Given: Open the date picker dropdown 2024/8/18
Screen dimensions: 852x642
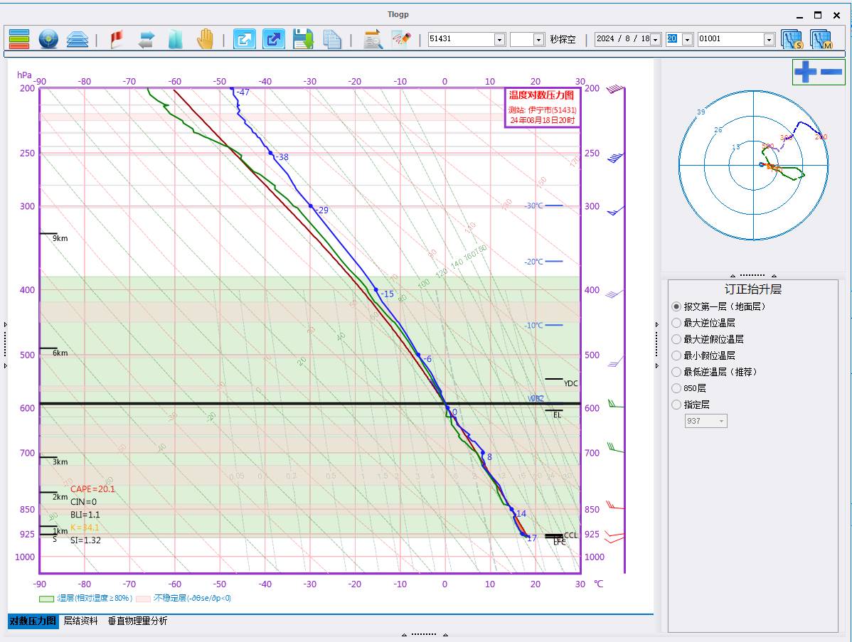Looking at the screenshot, I should 655,40.
